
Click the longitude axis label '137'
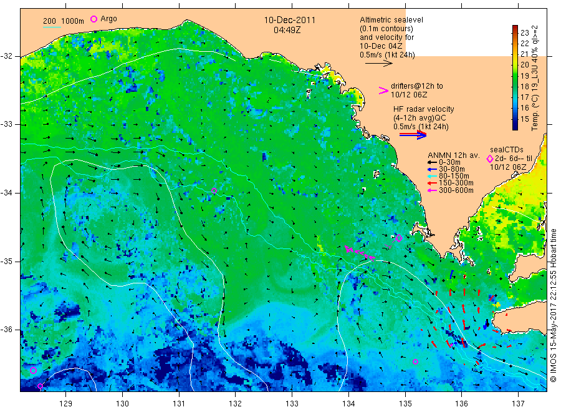click(518, 404)
